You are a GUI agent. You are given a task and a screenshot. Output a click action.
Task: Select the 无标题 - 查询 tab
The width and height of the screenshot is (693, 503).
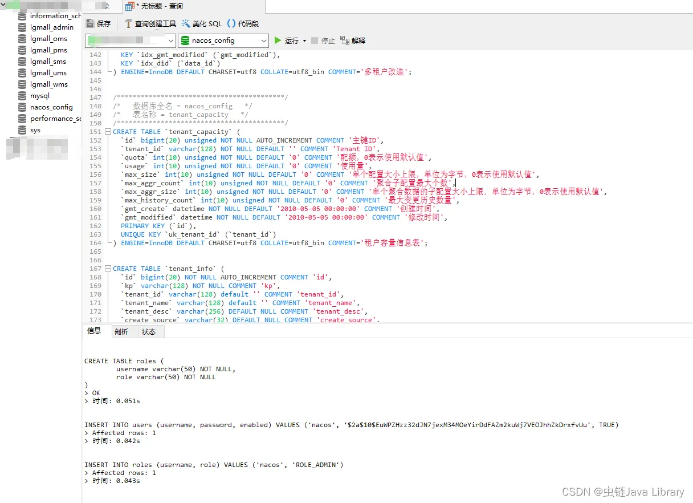click(x=154, y=6)
